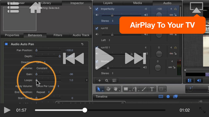This screenshot has width=209, height=117.
Task: Toggle the Audio Auto Pan behavior checkbox
Action: pyautogui.click(x=6, y=44)
